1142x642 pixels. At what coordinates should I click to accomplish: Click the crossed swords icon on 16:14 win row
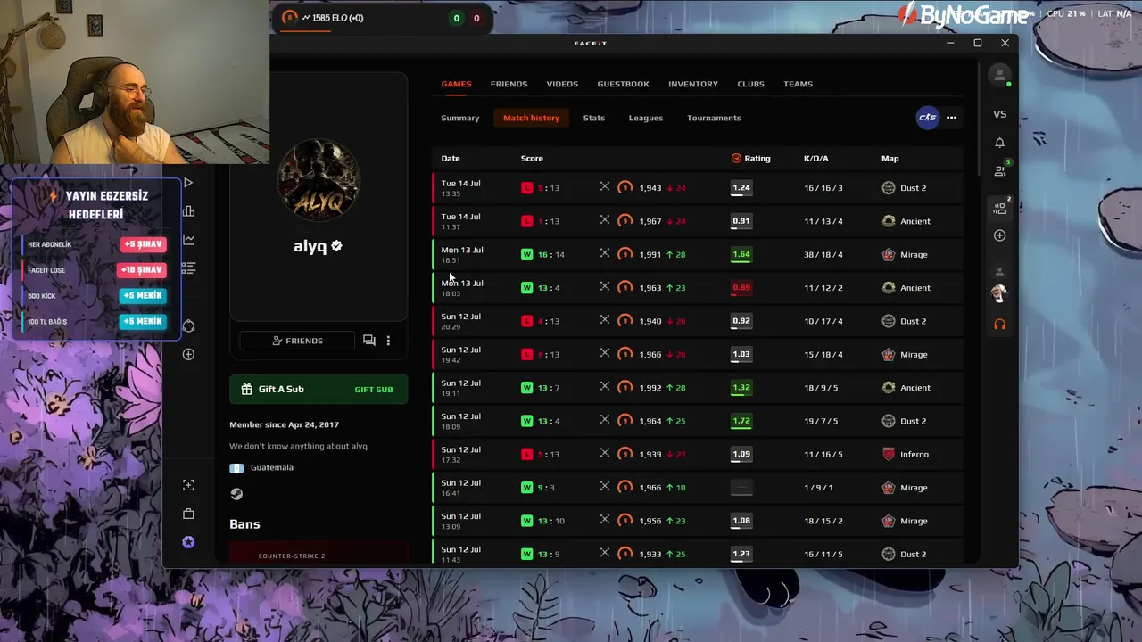(x=605, y=254)
